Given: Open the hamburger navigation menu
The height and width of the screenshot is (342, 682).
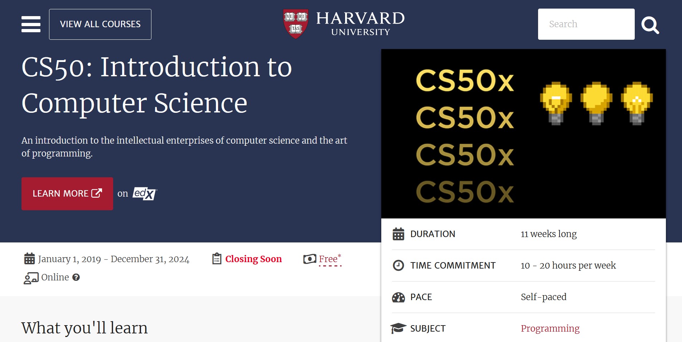Looking at the screenshot, I should pyautogui.click(x=31, y=24).
